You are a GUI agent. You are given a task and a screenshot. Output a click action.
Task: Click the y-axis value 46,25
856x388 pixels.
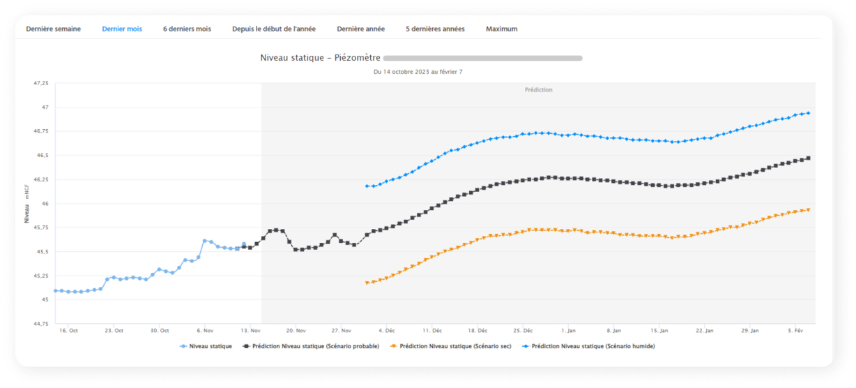click(x=41, y=179)
